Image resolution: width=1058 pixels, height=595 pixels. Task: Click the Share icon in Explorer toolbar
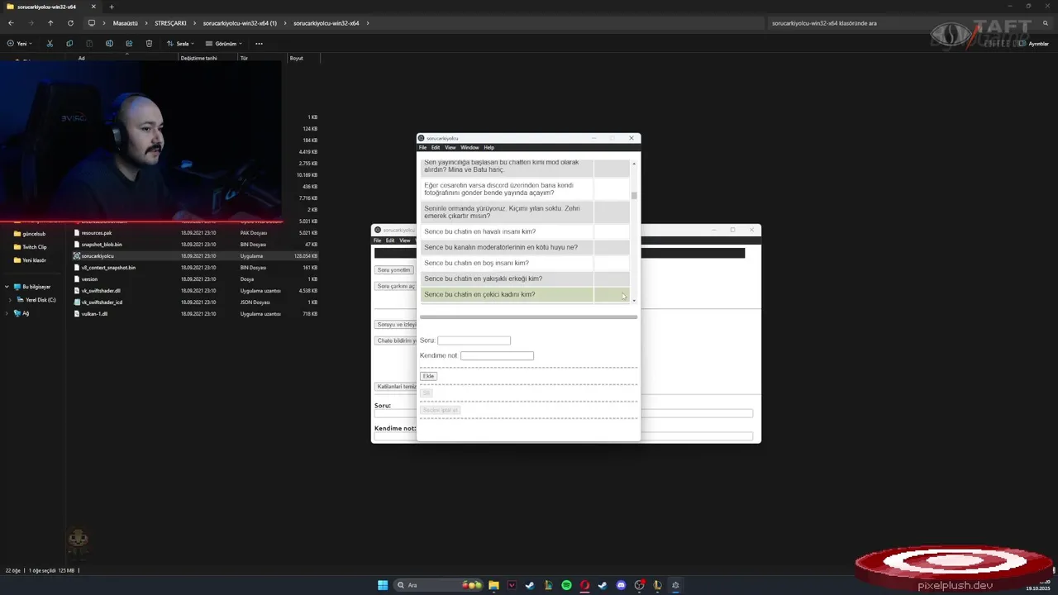(129, 44)
